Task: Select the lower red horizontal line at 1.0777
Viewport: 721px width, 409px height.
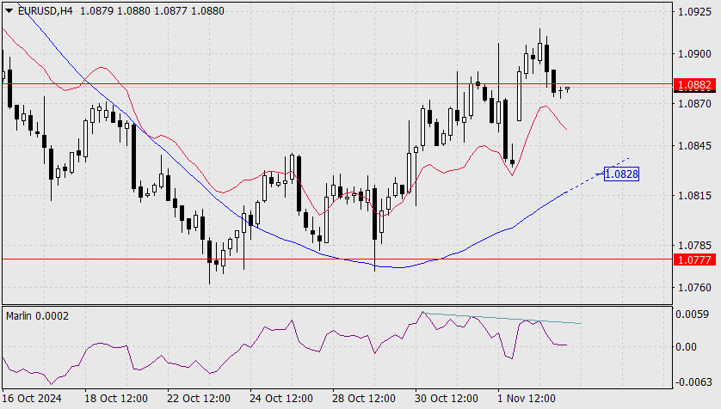Action: click(337, 259)
